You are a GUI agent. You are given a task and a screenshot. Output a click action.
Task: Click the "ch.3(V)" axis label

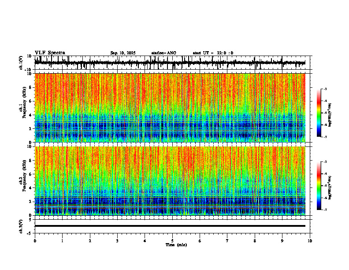21,226
